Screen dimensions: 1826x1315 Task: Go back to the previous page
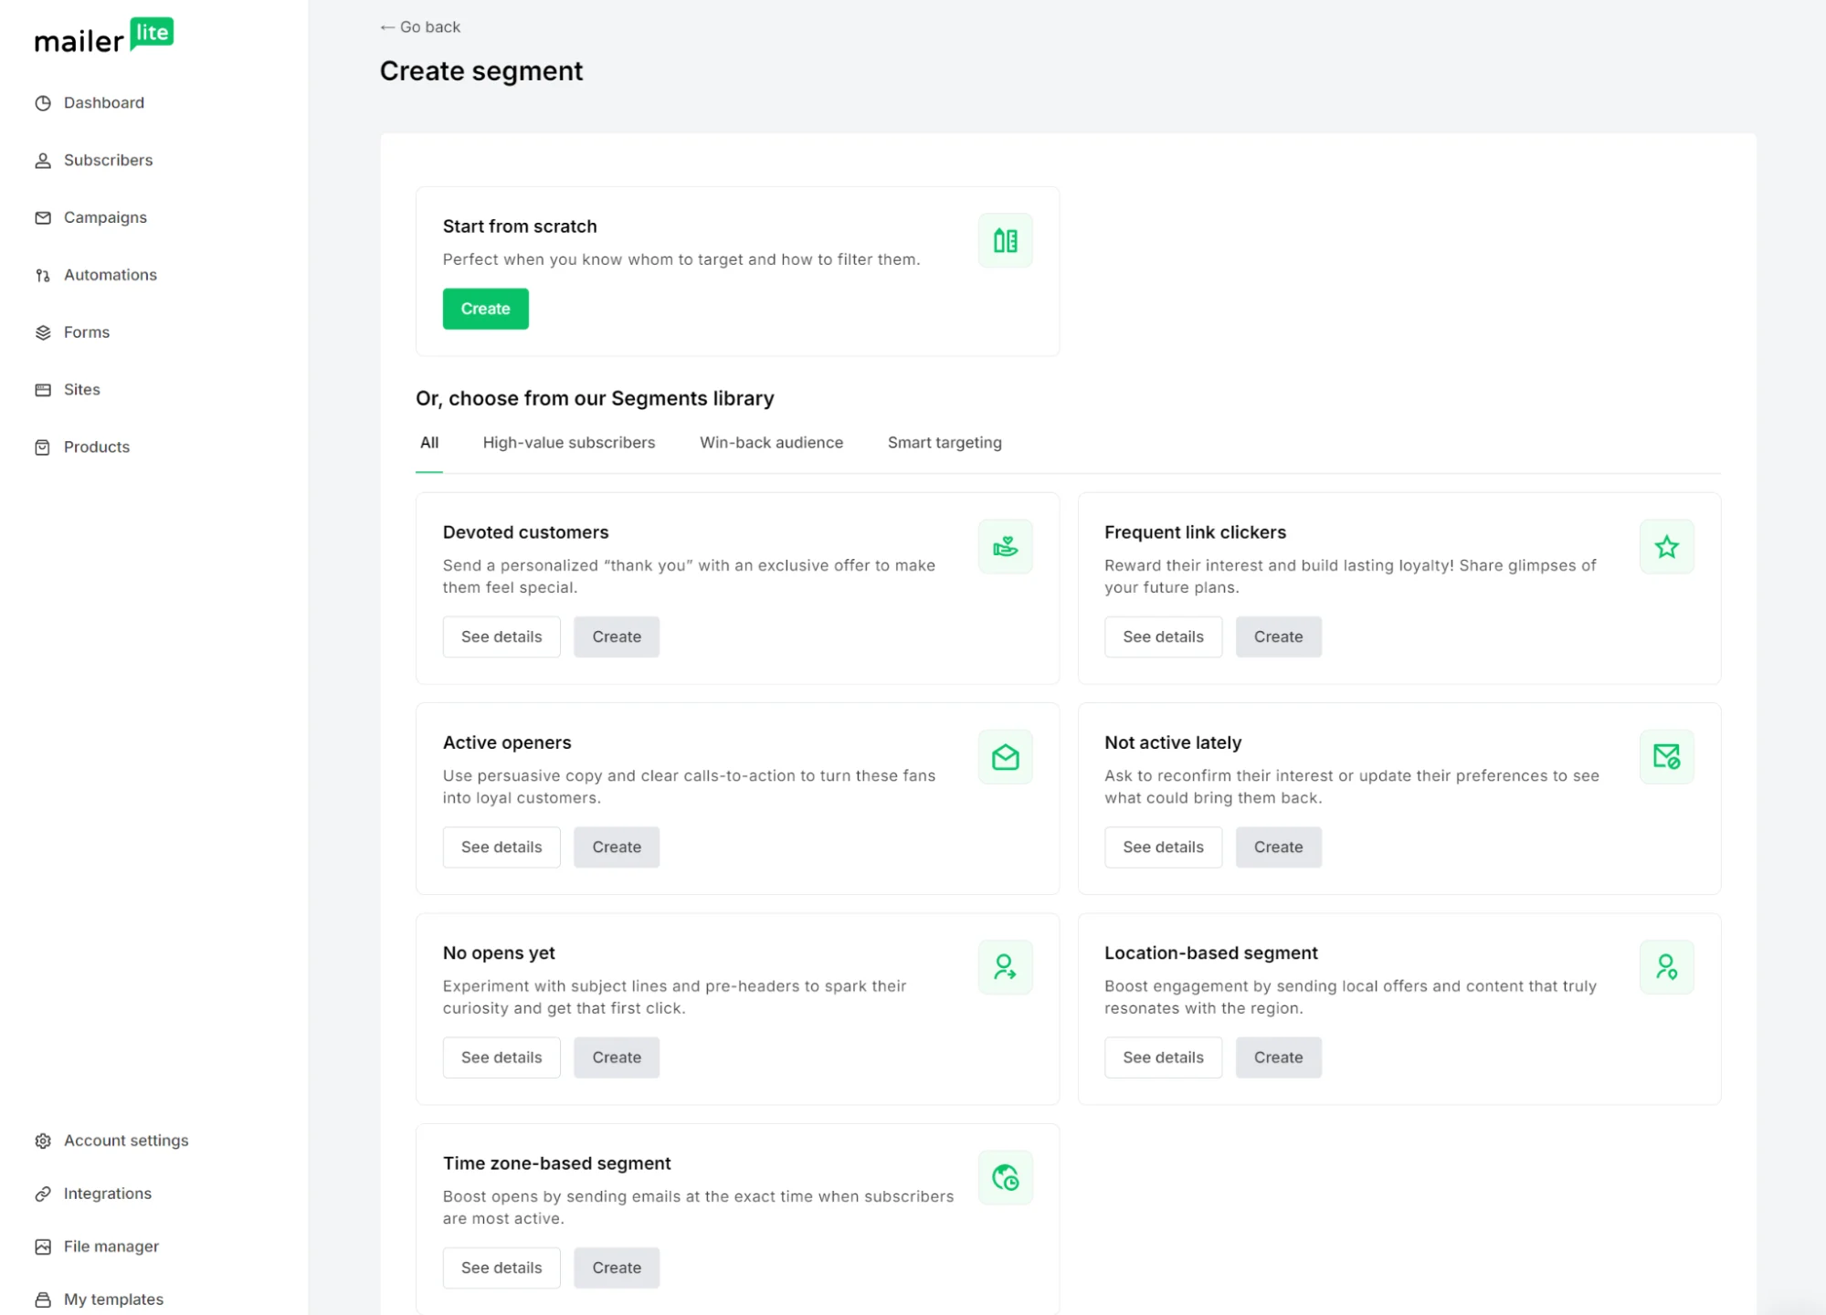point(420,27)
